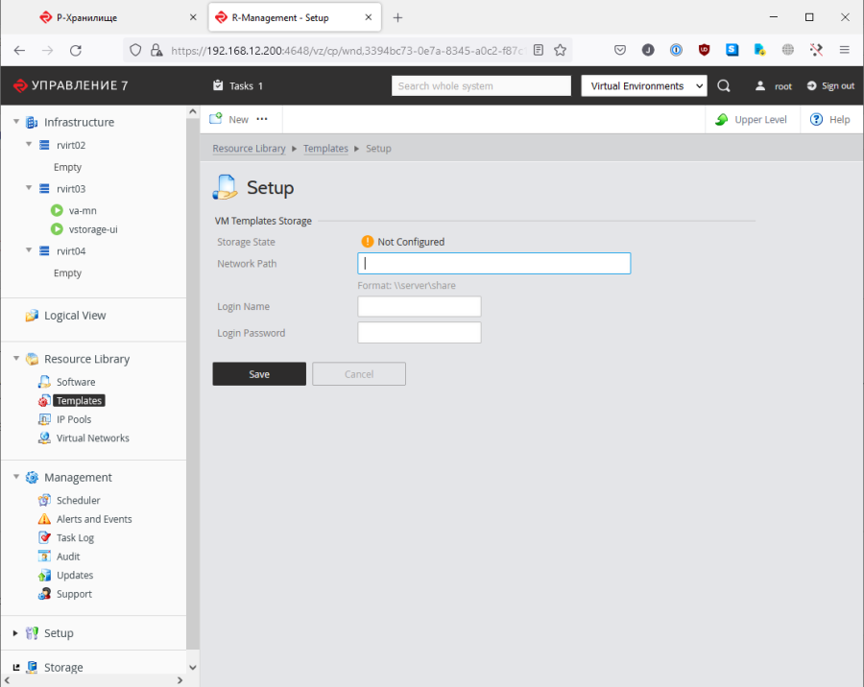Image resolution: width=864 pixels, height=687 pixels.
Task: Click the Save button
Action: tap(259, 374)
